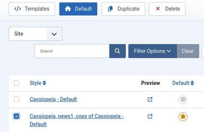Open preview for Cassiopeia - Default style
Screen dimensions: 204x132
[x=150, y=99]
